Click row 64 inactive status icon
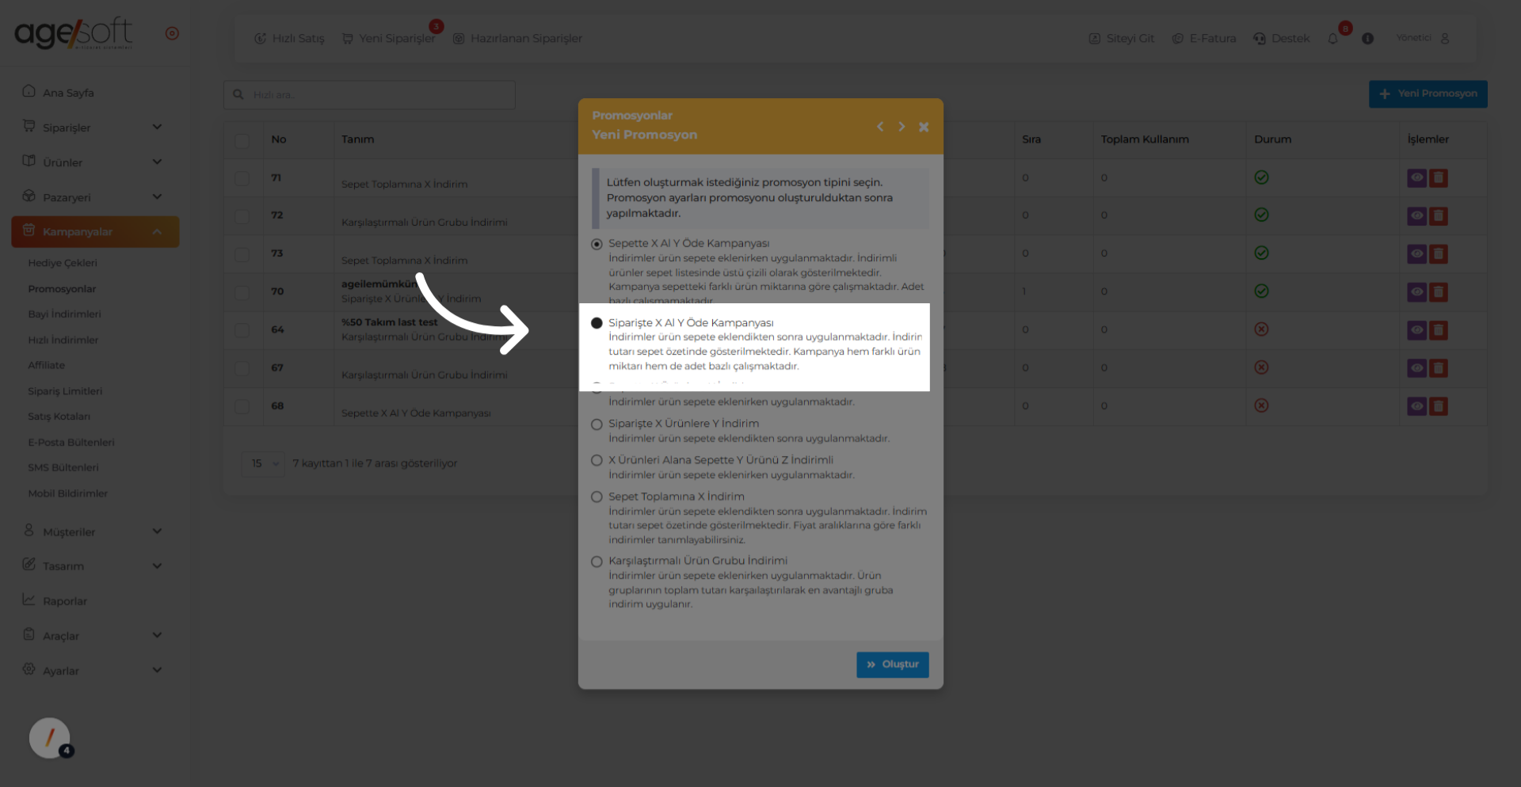This screenshot has width=1521, height=787. point(1262,329)
